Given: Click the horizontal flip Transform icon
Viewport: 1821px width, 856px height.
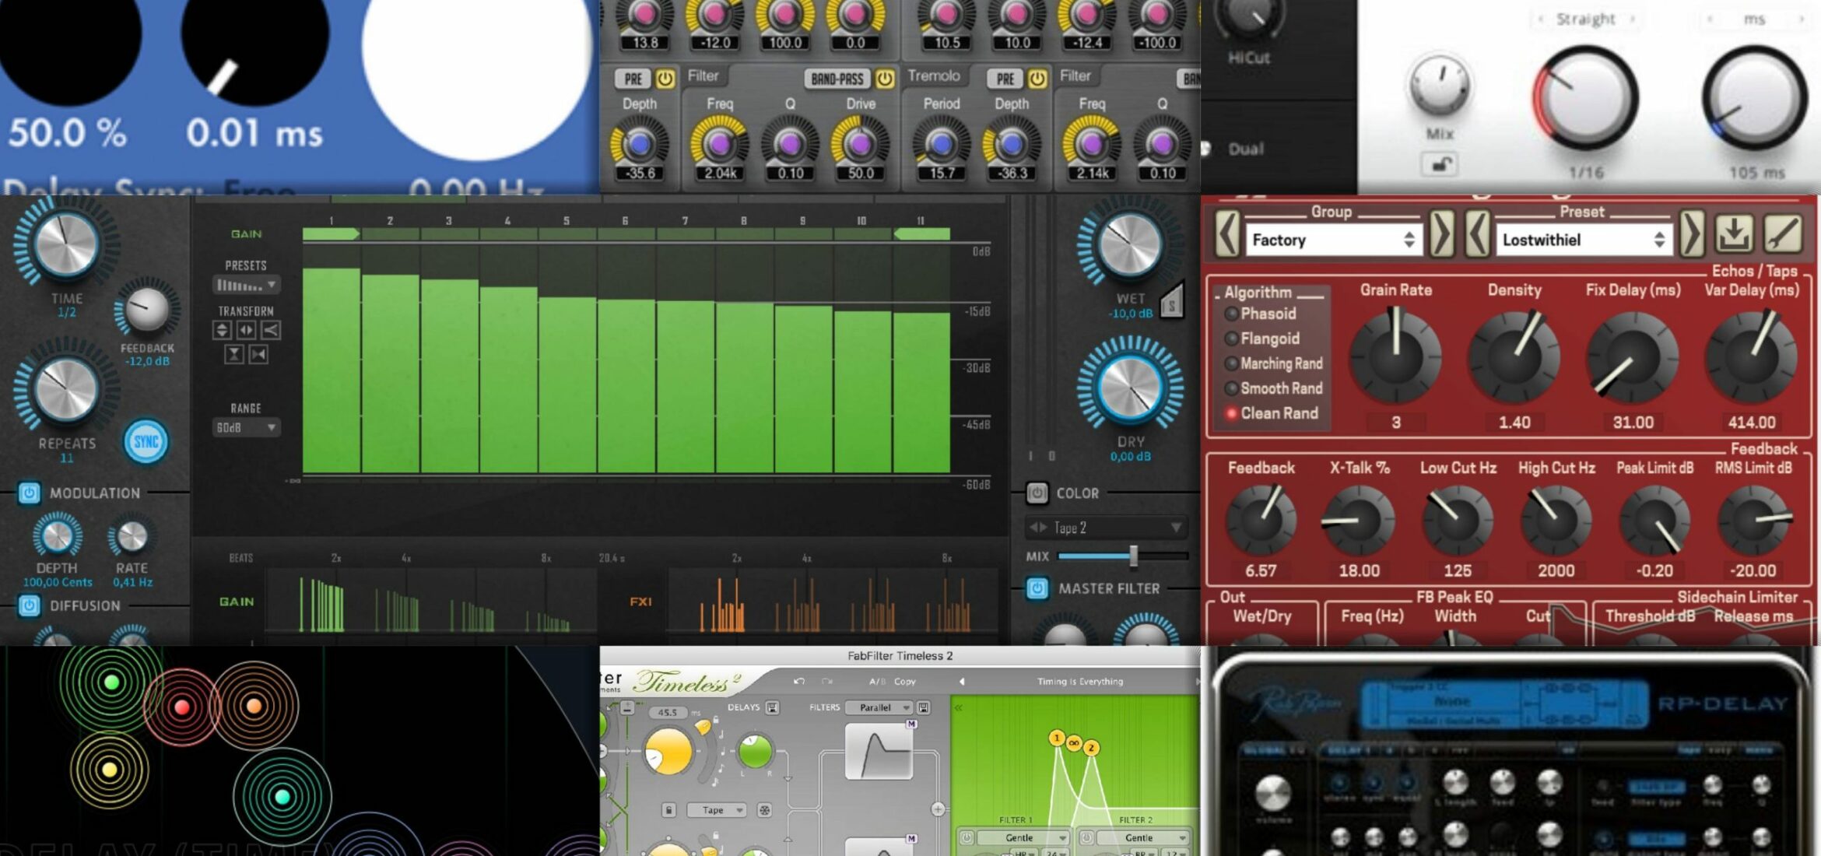Looking at the screenshot, I should tap(247, 331).
